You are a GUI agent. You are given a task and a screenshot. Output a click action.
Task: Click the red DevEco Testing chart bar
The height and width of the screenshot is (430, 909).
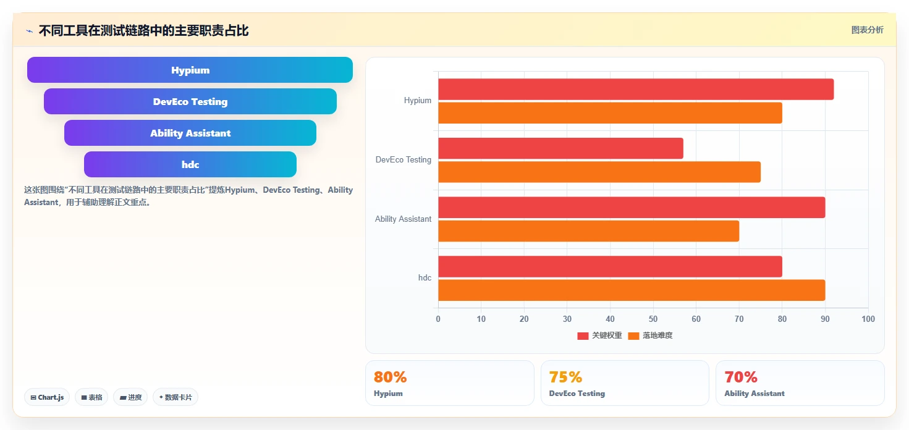tap(560, 148)
